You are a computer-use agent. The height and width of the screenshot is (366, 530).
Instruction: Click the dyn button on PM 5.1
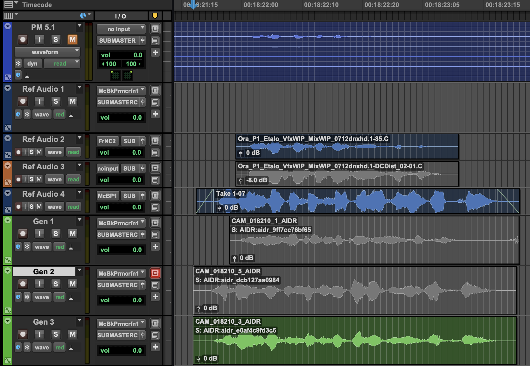[x=32, y=63]
